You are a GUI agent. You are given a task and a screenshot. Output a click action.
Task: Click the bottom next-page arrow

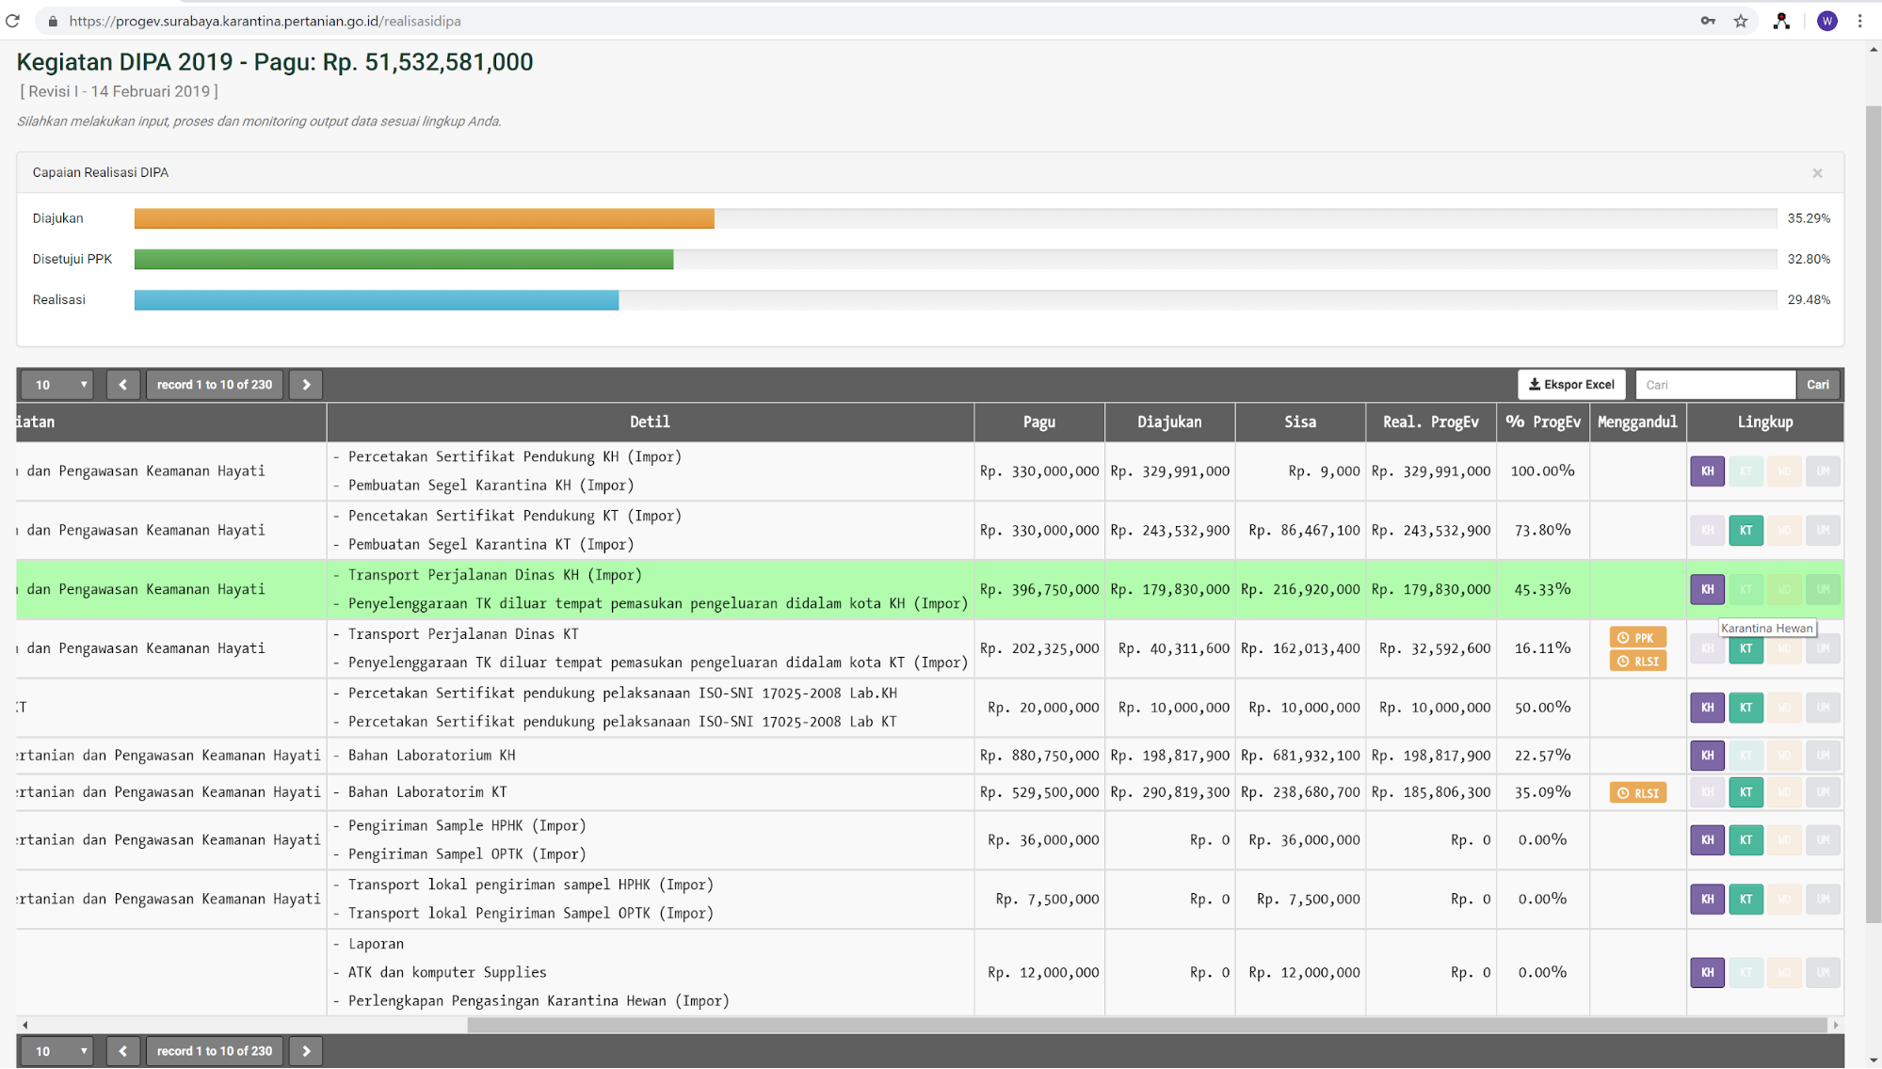[306, 1051]
